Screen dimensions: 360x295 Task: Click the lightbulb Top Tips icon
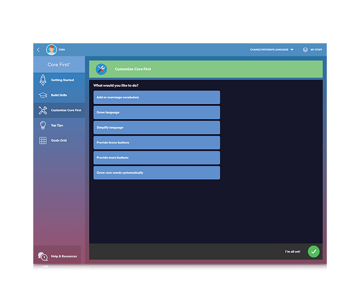point(43,126)
